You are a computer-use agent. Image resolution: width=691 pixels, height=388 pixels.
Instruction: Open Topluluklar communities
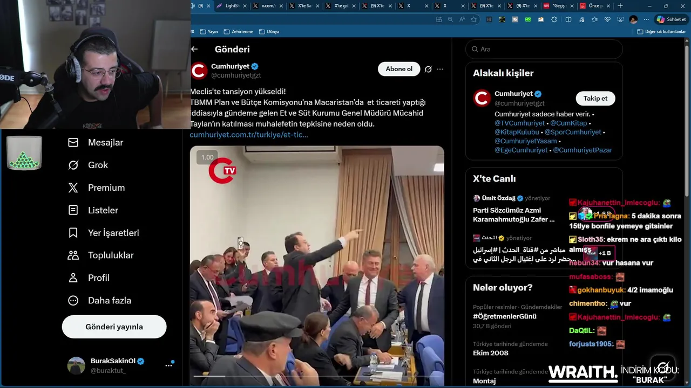coord(100,255)
